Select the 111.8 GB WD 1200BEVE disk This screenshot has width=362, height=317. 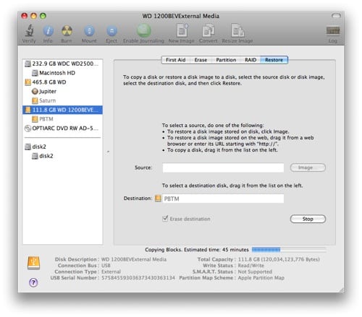point(62,110)
